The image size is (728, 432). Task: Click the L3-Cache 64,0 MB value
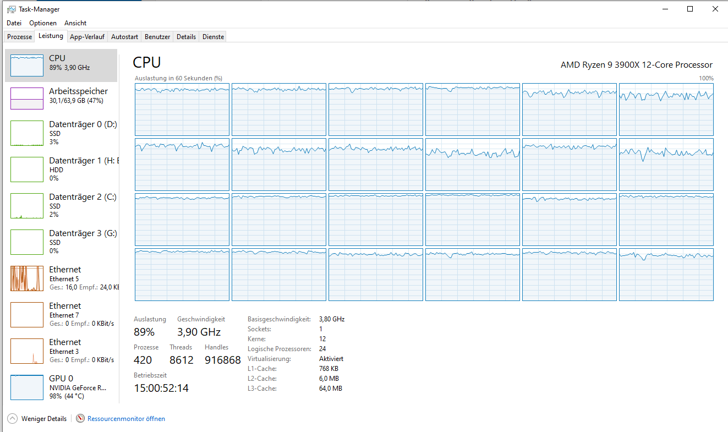tap(331, 389)
